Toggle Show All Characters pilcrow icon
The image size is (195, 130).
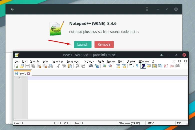(x=137, y=66)
